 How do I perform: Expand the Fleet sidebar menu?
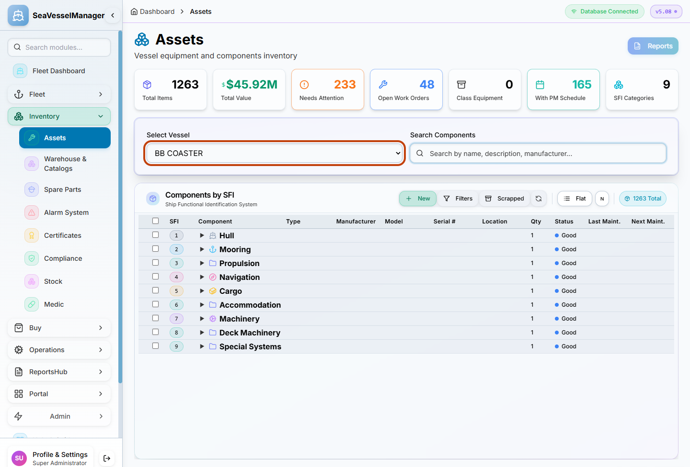(59, 94)
